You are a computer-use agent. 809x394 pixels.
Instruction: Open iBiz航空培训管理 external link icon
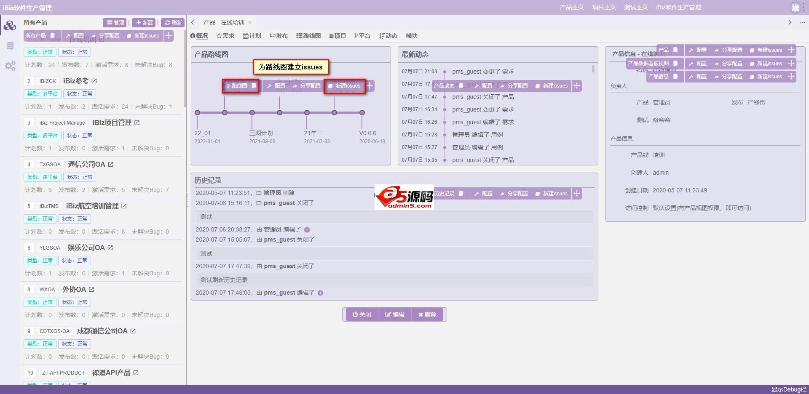pos(124,206)
